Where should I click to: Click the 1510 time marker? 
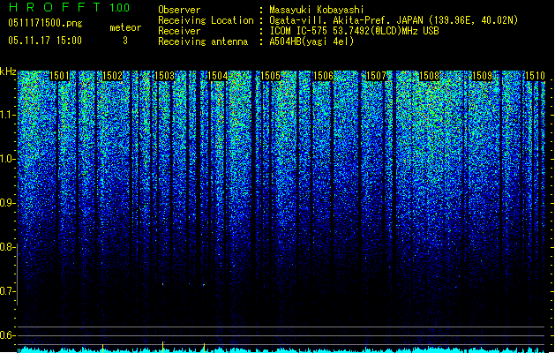click(536, 76)
